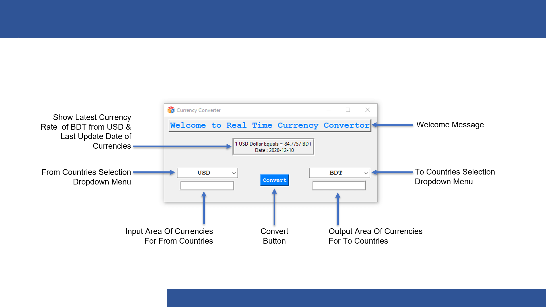Focus the result field under BDT
546x307 pixels.
pos(339,186)
